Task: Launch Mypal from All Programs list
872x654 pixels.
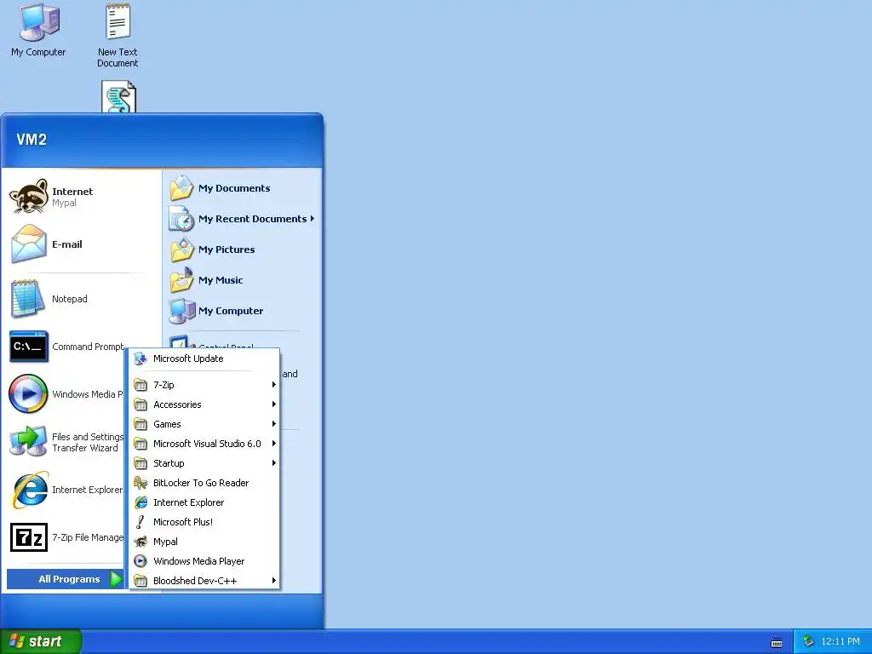Action: click(204, 541)
